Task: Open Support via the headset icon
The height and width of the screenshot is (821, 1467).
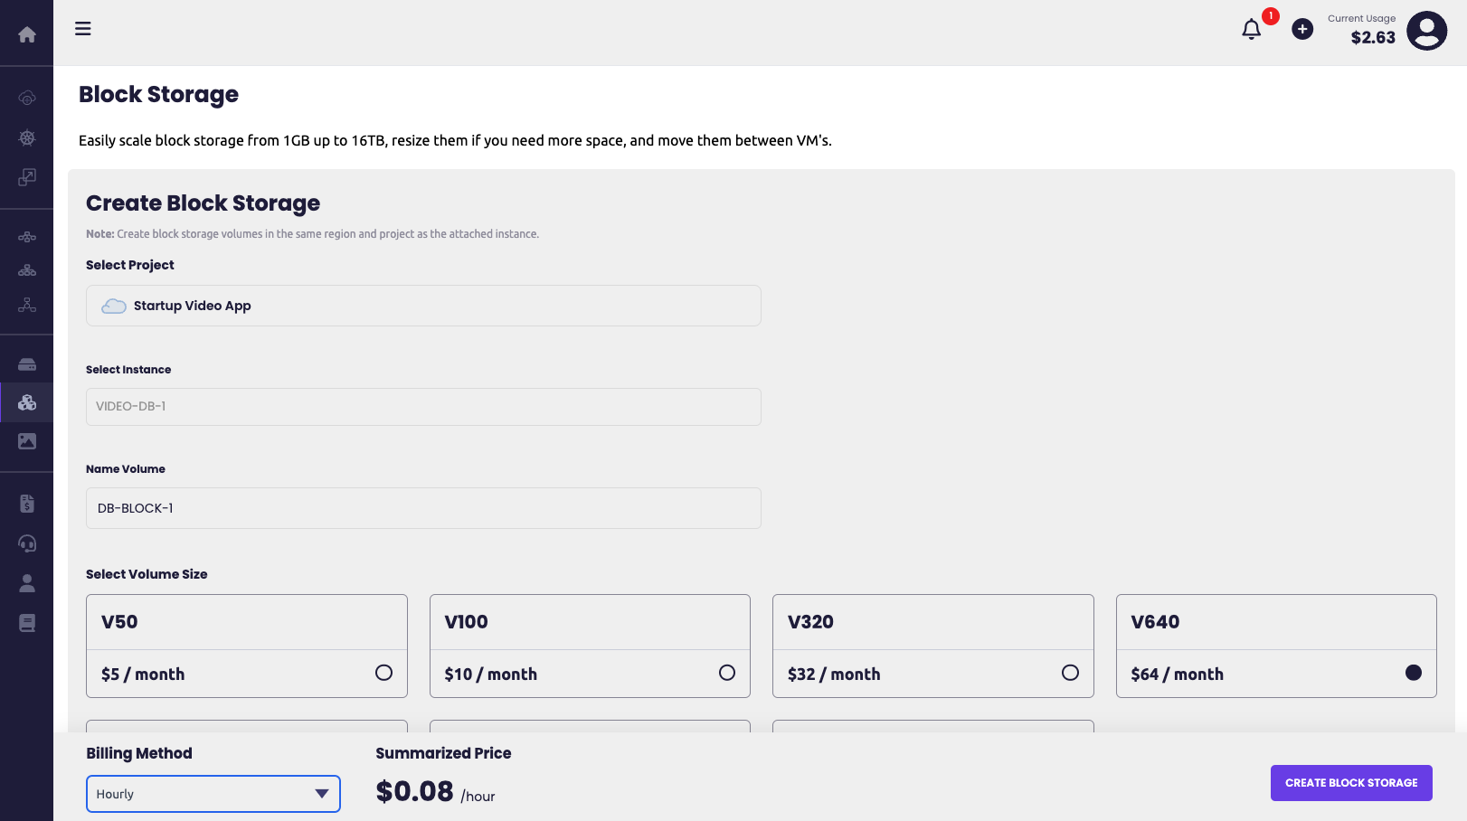Action: click(26, 543)
